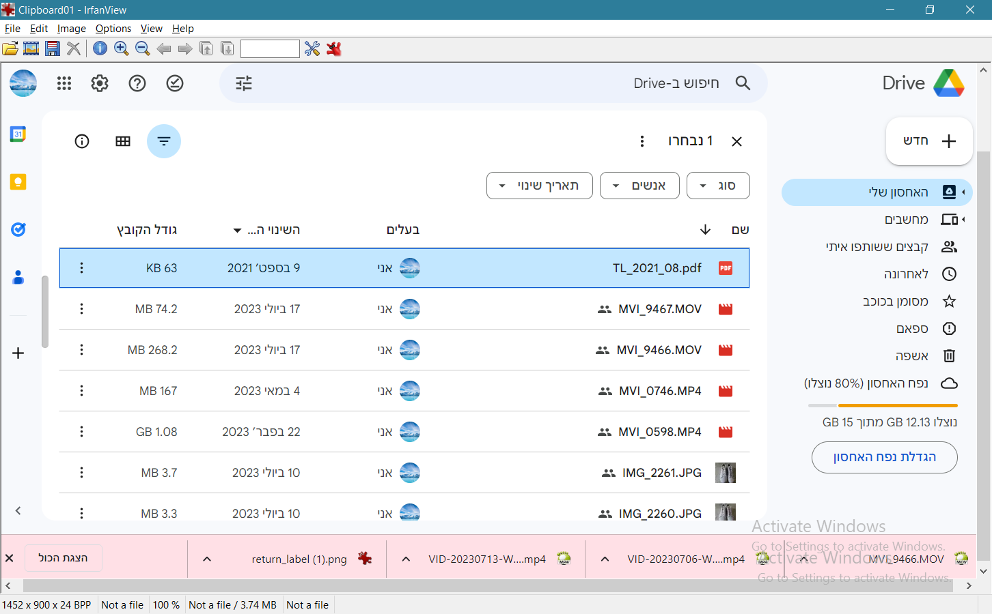Open the IrfanView View menu

click(152, 29)
